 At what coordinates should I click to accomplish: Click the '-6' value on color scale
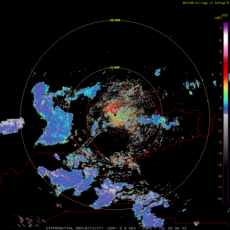point(220,176)
